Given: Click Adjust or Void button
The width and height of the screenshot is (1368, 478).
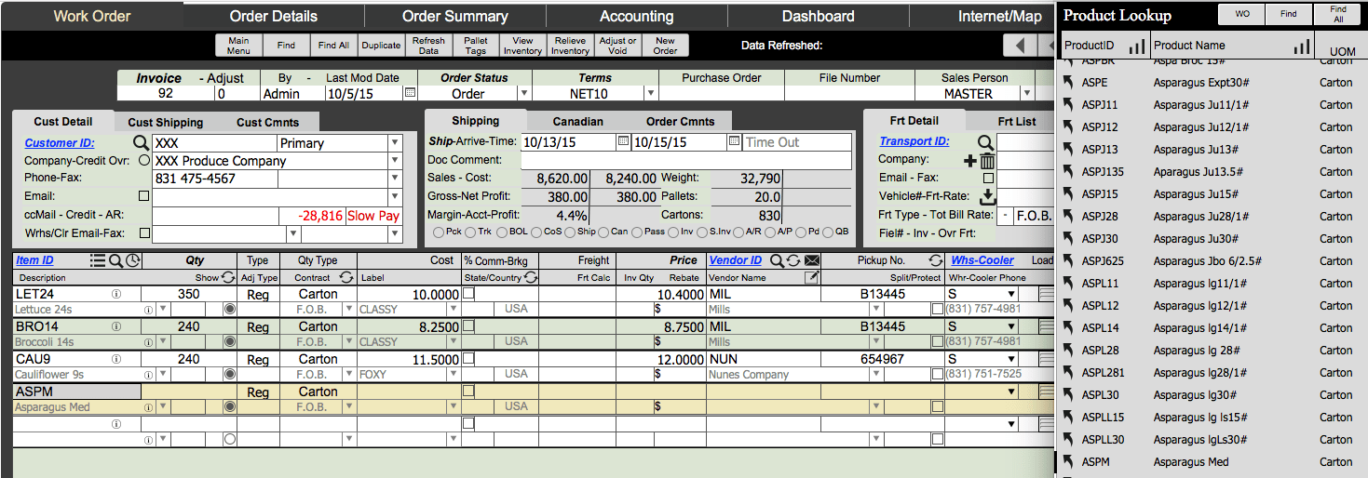Looking at the screenshot, I should click(x=617, y=46).
